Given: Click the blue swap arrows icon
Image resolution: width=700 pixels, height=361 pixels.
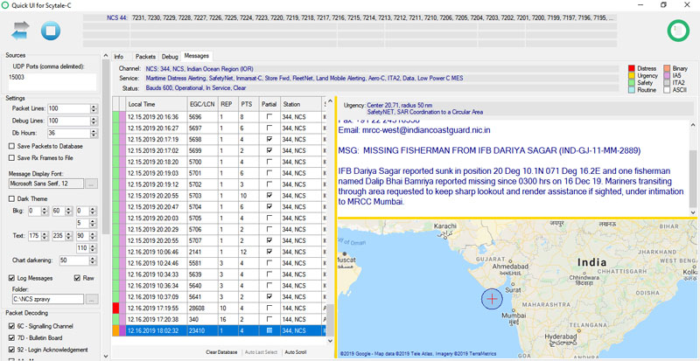Looking at the screenshot, I should [x=20, y=31].
